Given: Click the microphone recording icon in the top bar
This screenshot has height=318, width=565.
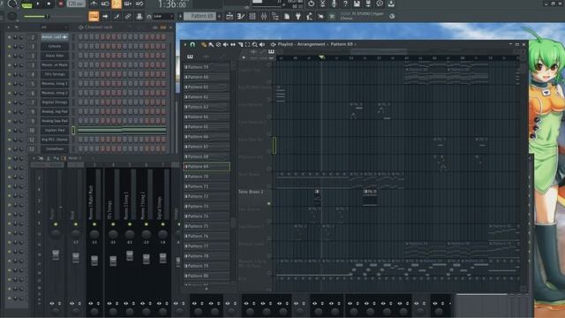Looking at the screenshot, I should point(334,4).
